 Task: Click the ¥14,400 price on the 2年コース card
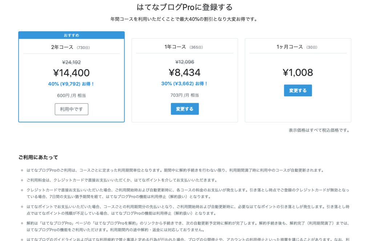[x=71, y=73]
